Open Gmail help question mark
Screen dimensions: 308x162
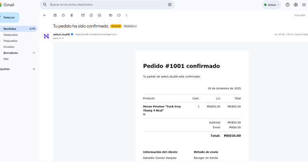tap(288, 5)
